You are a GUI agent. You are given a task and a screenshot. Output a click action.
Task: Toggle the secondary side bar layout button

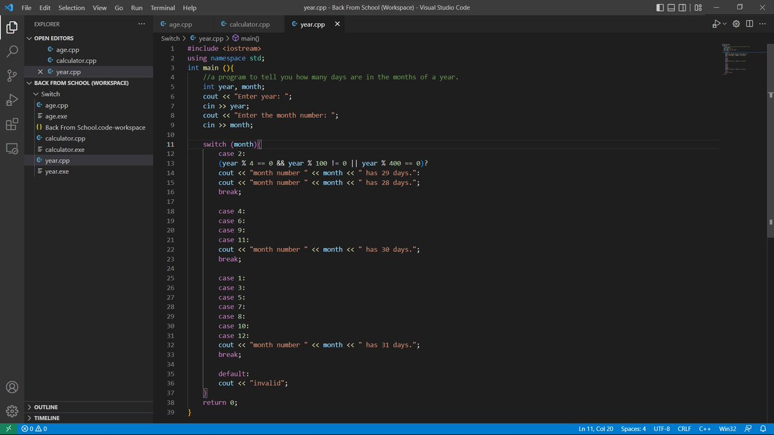[683, 8]
